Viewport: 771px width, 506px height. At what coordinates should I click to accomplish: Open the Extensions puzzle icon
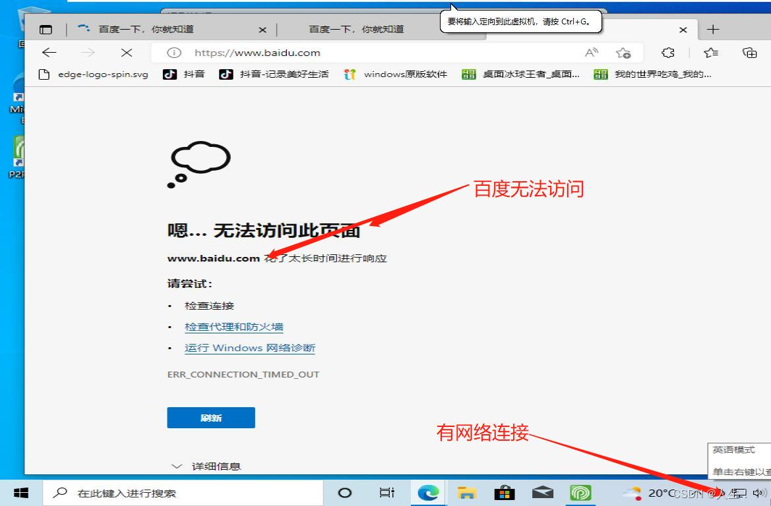click(x=667, y=53)
